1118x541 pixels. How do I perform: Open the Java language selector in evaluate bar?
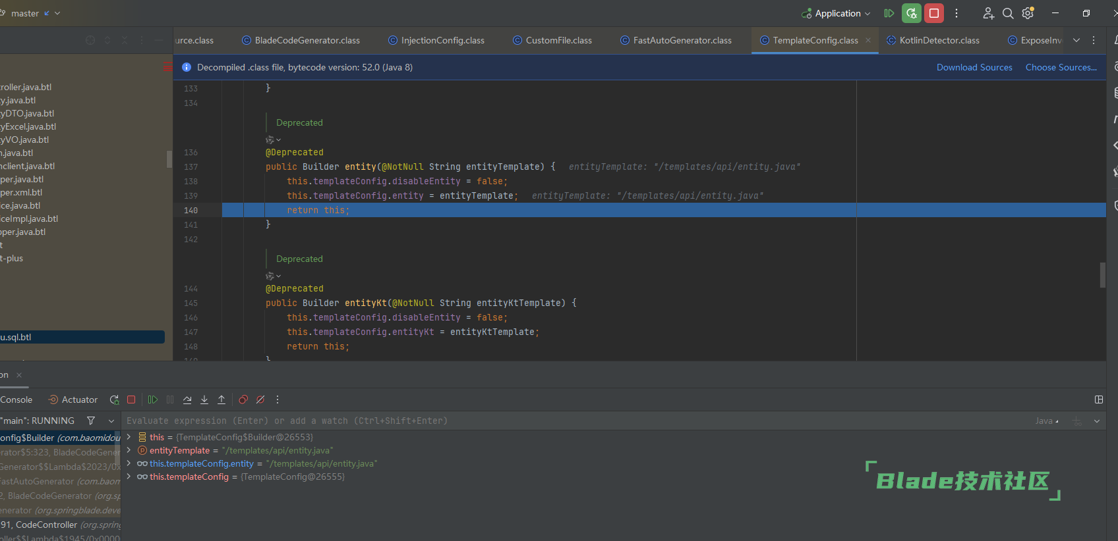click(x=1047, y=421)
